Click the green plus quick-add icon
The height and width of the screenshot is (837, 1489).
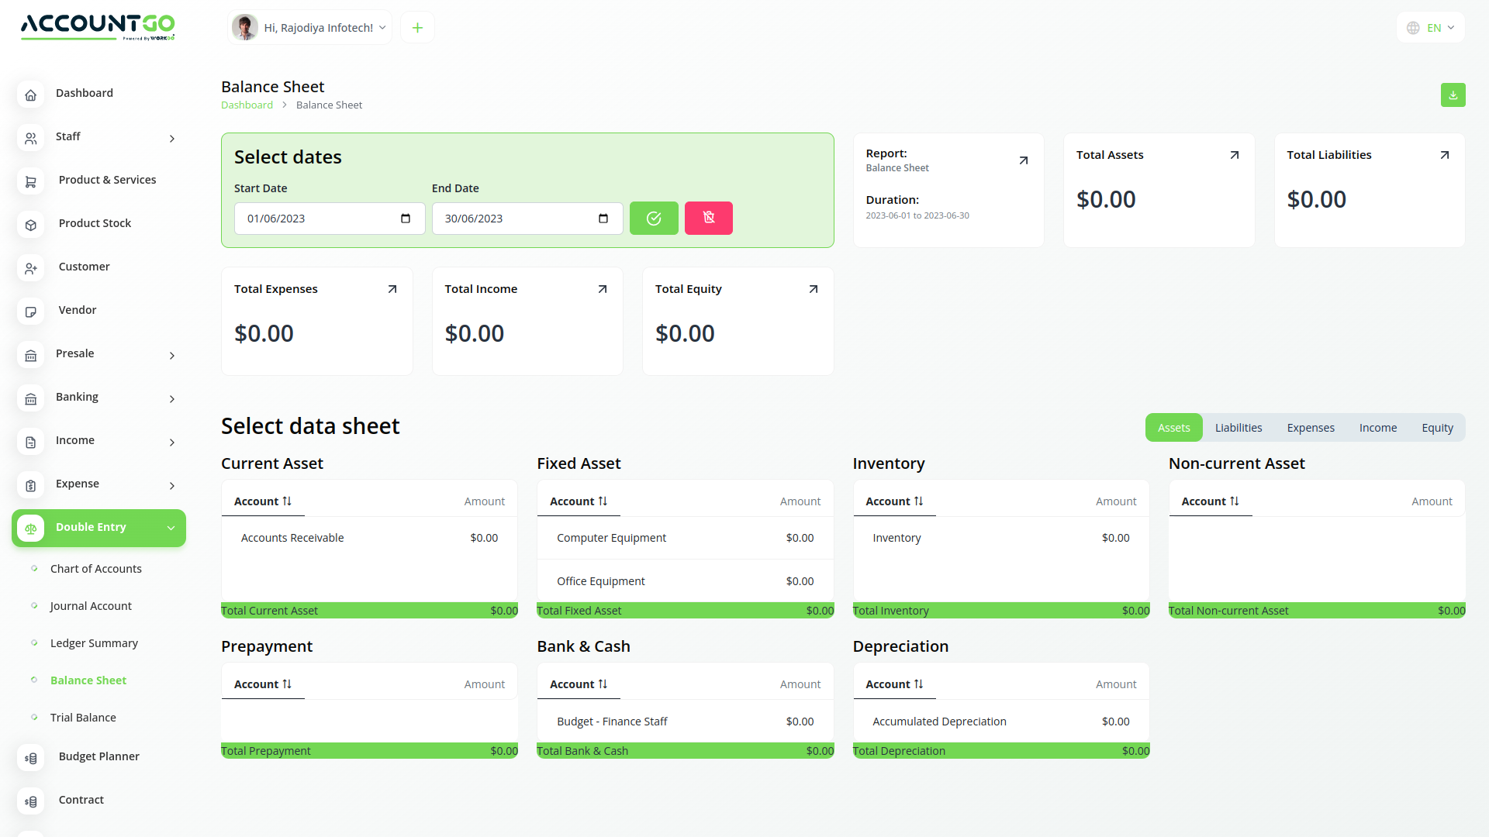coord(417,28)
